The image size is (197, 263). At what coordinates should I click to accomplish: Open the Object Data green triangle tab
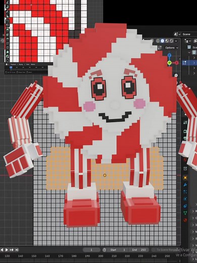(x=185, y=213)
